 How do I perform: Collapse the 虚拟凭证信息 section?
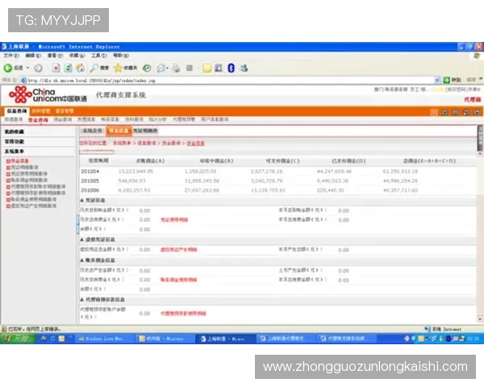pos(81,239)
